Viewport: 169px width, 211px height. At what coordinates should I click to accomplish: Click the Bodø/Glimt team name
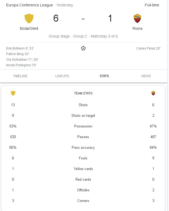[29, 28]
